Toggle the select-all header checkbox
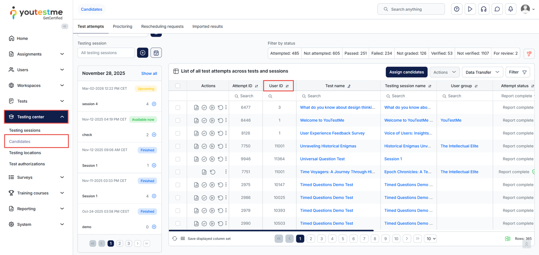539x255 pixels. tap(178, 86)
